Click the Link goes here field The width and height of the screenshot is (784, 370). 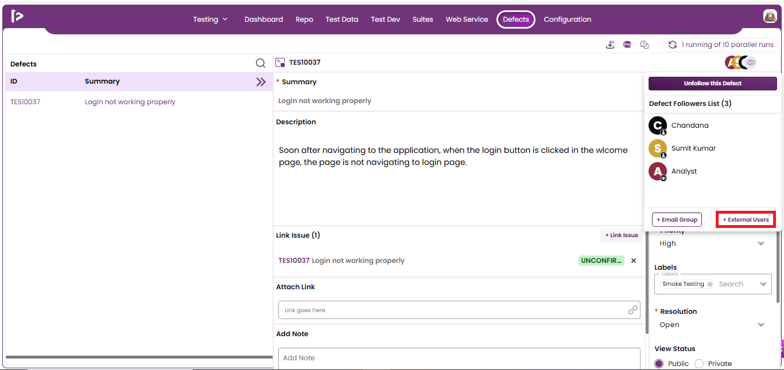click(459, 310)
